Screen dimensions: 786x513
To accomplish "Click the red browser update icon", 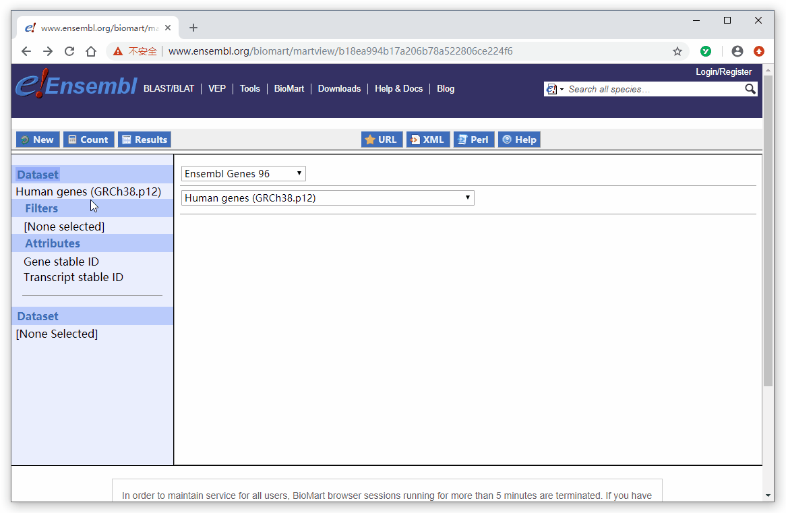I will pos(759,51).
